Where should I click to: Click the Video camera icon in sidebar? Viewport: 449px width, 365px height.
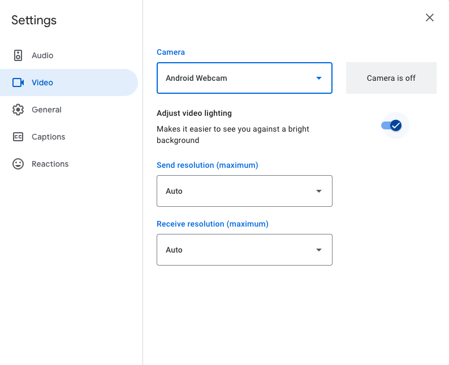(x=18, y=82)
